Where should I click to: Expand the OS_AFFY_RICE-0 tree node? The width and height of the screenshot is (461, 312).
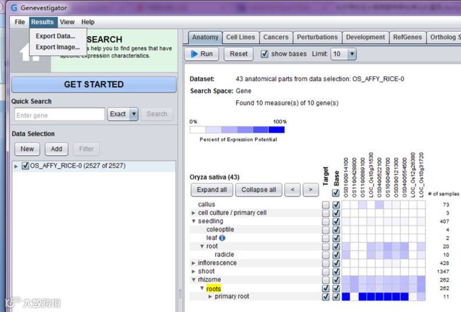click(x=16, y=166)
